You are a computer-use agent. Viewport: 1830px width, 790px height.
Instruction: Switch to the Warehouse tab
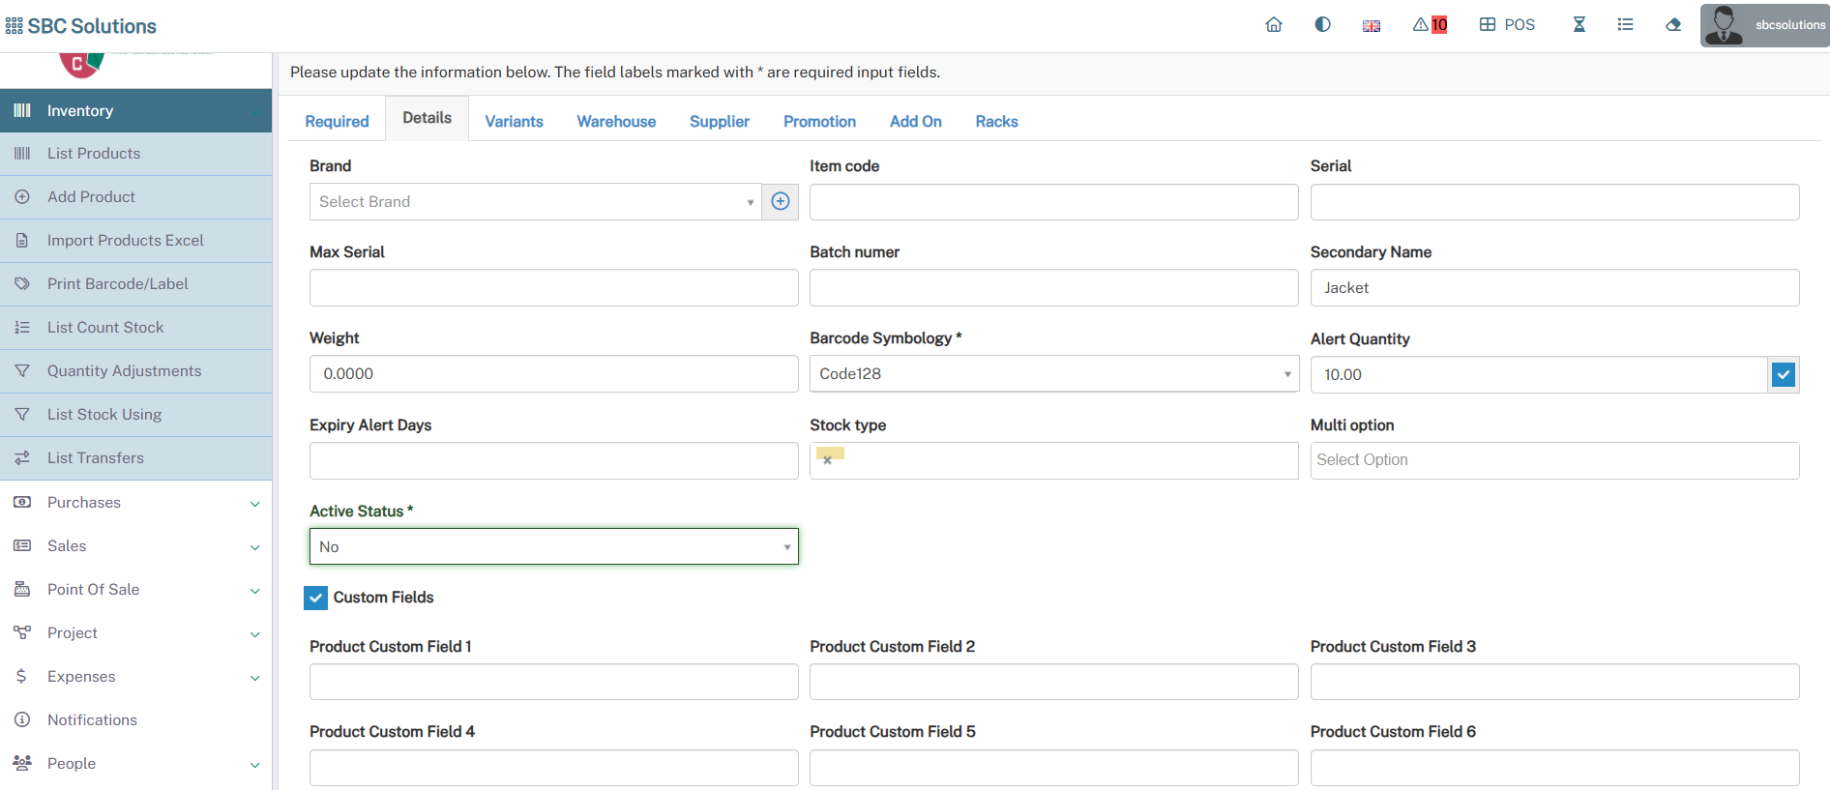tap(616, 122)
